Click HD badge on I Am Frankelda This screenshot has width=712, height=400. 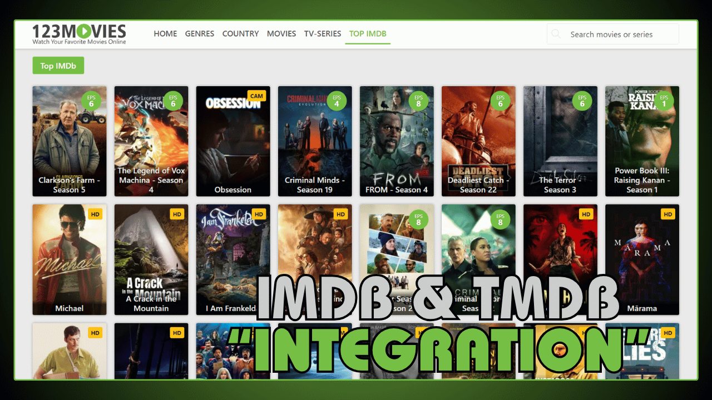coord(259,214)
